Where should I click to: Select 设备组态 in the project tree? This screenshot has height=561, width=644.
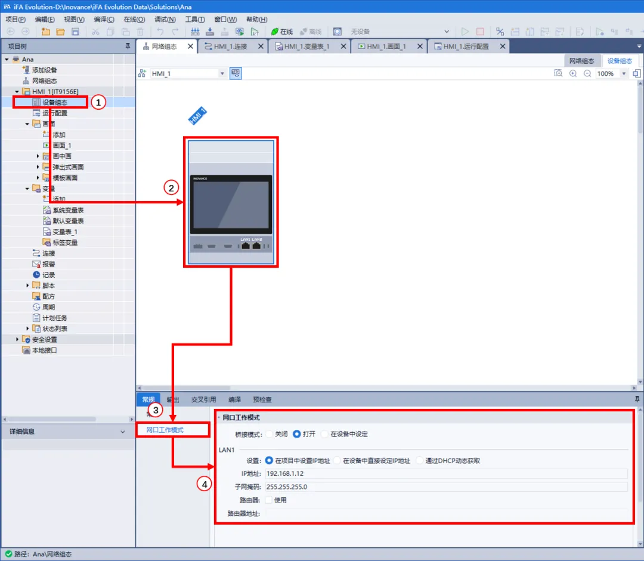click(x=55, y=103)
